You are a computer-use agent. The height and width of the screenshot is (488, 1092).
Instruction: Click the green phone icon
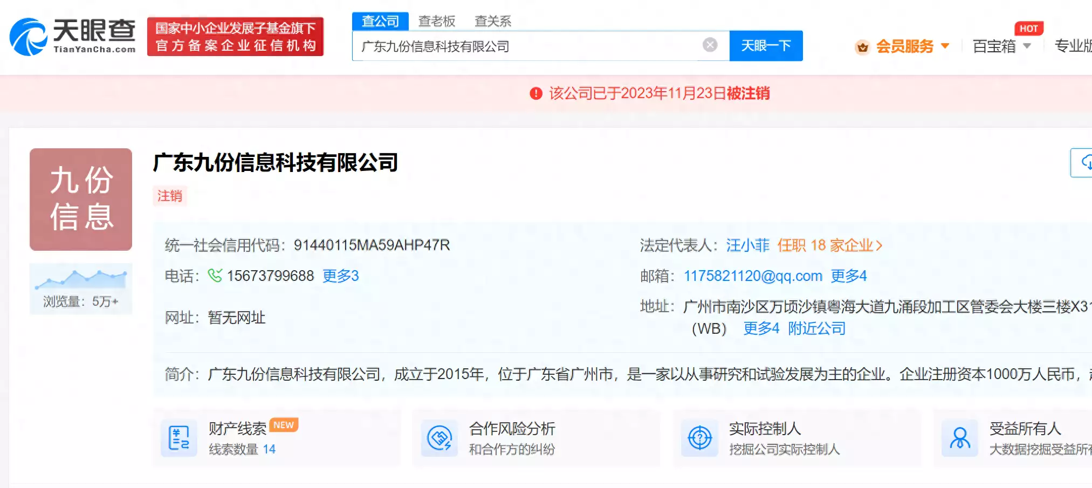click(x=215, y=276)
